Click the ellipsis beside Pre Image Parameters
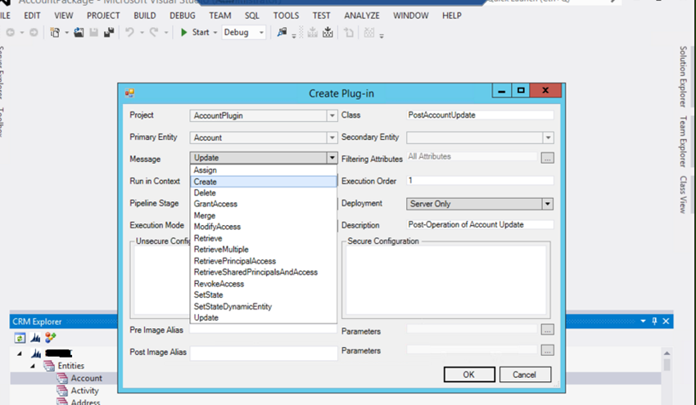 click(x=547, y=330)
